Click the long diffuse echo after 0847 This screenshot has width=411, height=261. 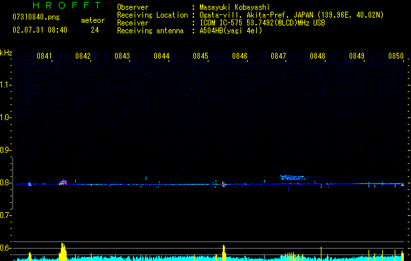point(293,177)
